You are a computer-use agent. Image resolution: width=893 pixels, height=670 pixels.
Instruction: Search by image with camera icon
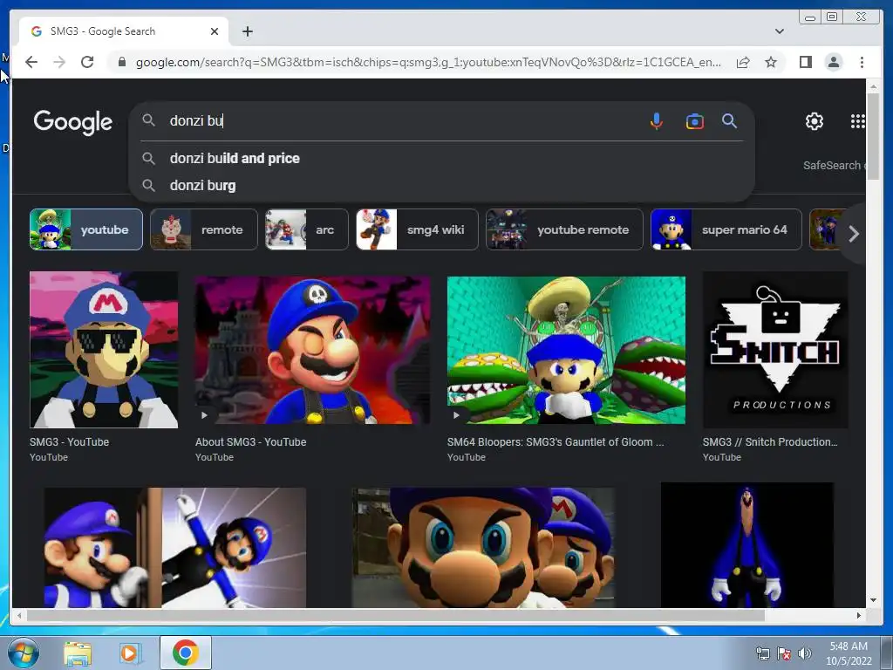pos(694,120)
